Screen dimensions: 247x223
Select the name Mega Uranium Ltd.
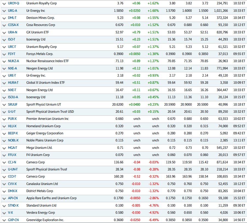(39, 147)
